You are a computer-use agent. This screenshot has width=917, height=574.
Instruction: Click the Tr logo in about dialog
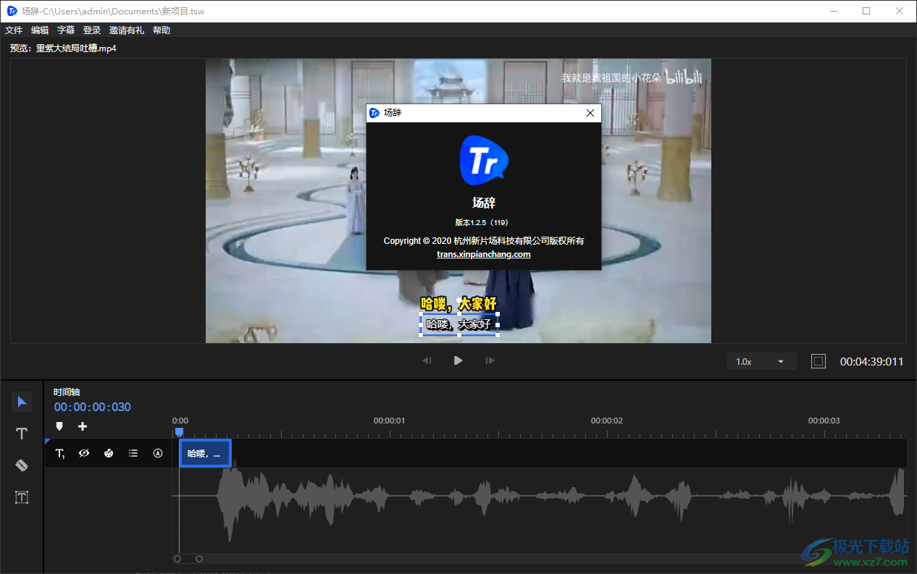click(484, 160)
